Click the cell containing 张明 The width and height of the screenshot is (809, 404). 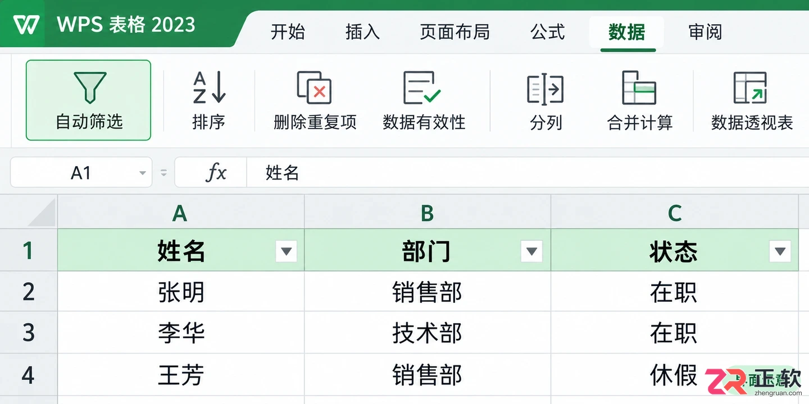[181, 292]
